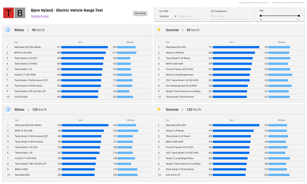Sort Winter 120 km/h table by km

pos(82,120)
